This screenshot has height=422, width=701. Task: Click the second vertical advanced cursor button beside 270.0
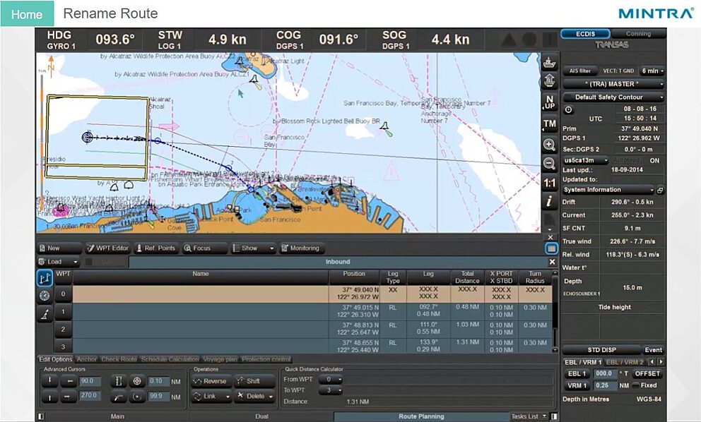49,396
